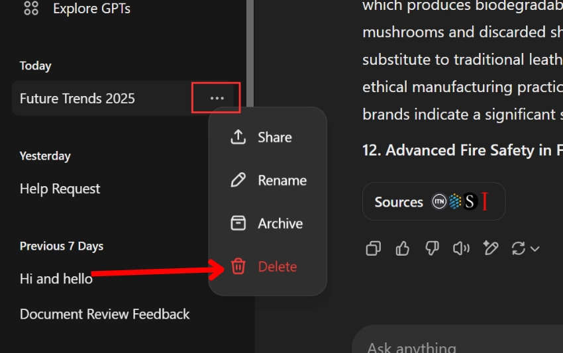Open the Sources button
This screenshot has height=353, width=563.
click(434, 201)
